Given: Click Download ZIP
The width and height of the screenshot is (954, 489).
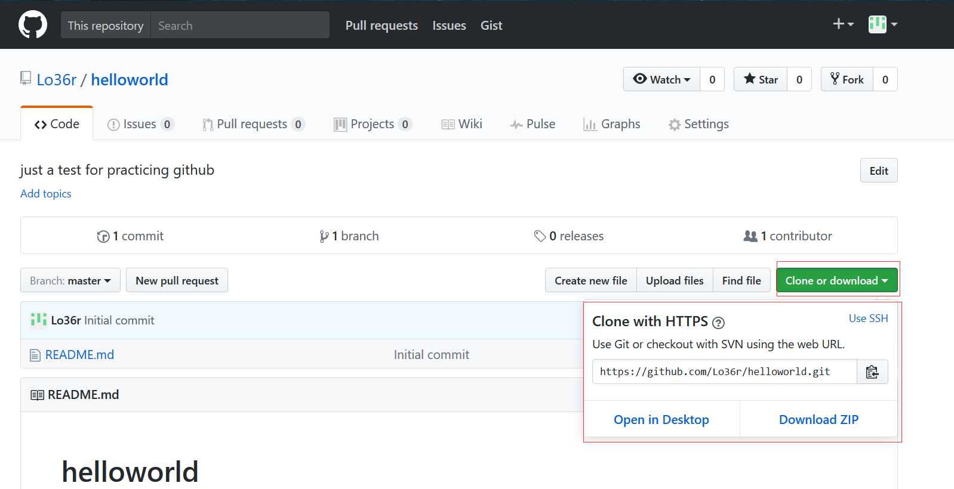Looking at the screenshot, I should [818, 420].
